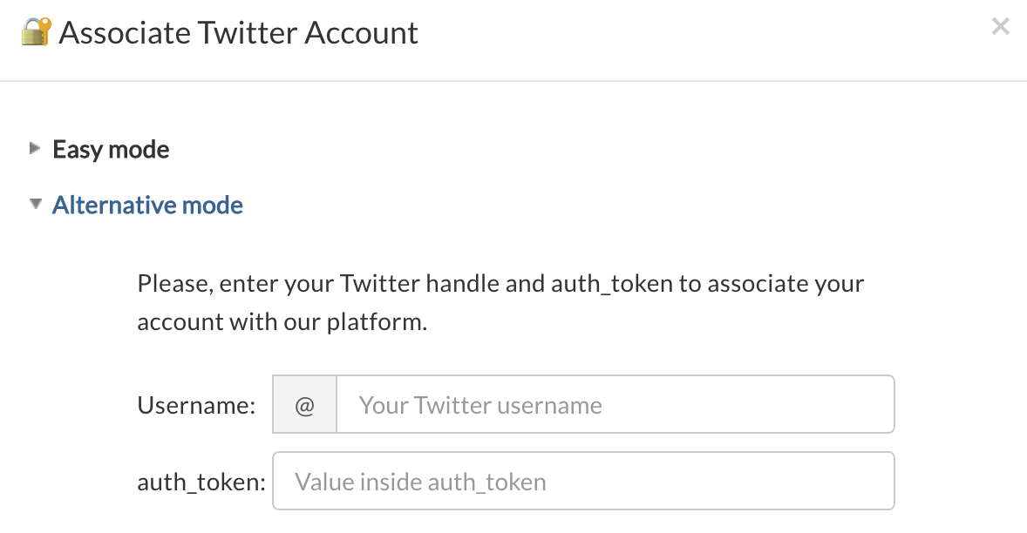The image size is (1027, 533).
Task: Select the Easy mode heading
Action: click(111, 149)
